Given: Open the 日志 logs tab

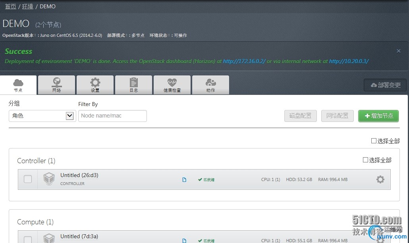Looking at the screenshot, I should point(133,85).
